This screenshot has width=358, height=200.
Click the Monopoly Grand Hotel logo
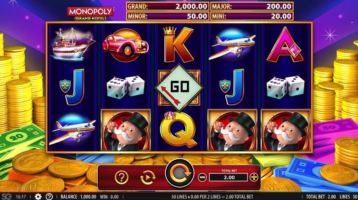point(90,14)
